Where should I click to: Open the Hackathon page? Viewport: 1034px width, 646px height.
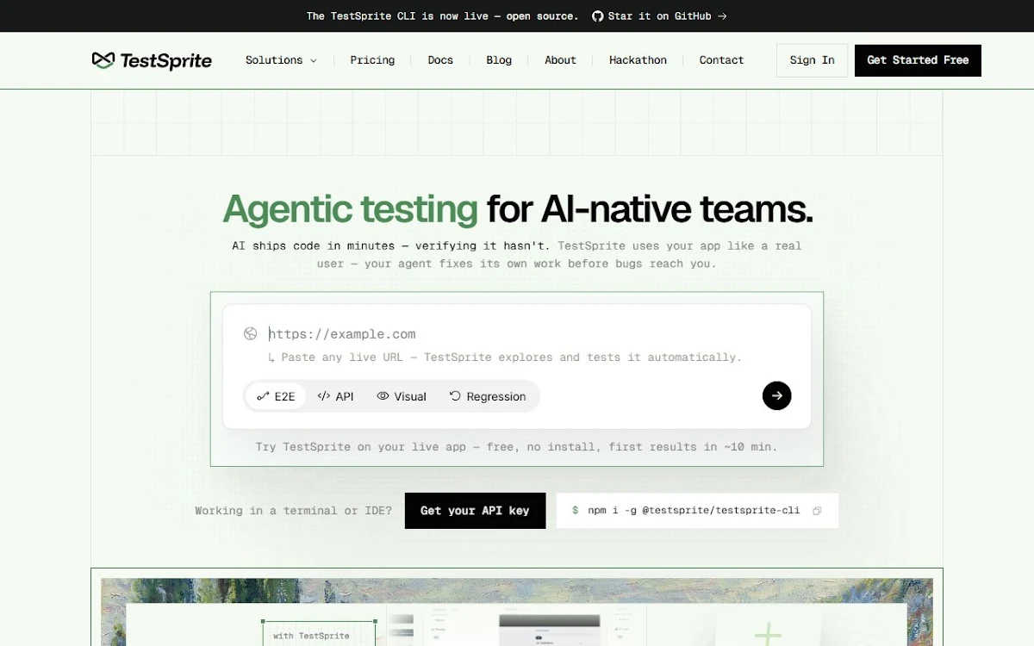pyautogui.click(x=638, y=60)
